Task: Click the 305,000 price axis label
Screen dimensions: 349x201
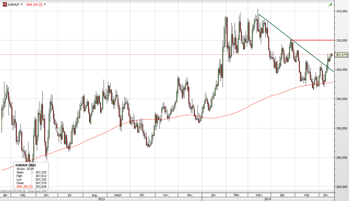Action: pyautogui.click(x=342, y=70)
